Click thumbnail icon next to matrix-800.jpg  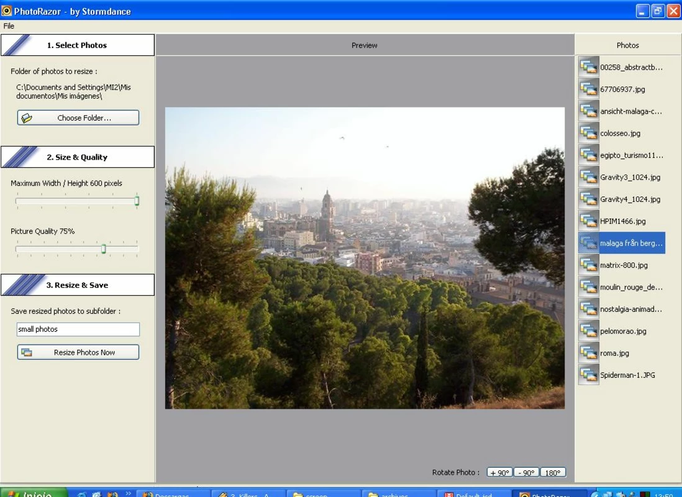588,265
